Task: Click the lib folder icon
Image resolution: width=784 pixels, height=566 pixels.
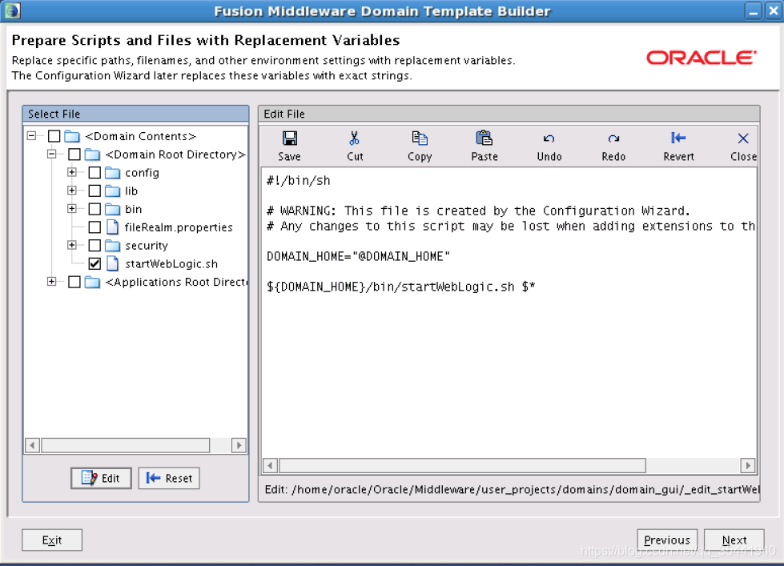Action: tap(112, 191)
